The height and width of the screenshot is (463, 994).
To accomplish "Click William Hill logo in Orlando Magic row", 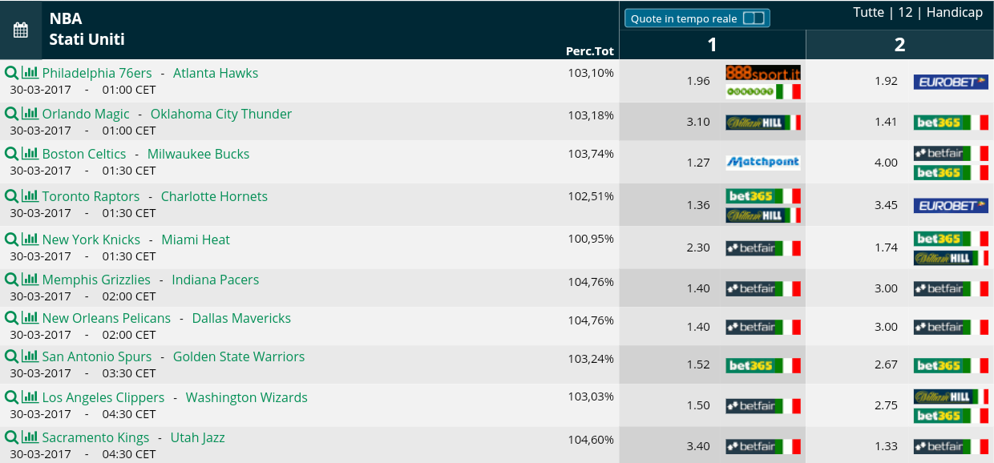I will (763, 123).
